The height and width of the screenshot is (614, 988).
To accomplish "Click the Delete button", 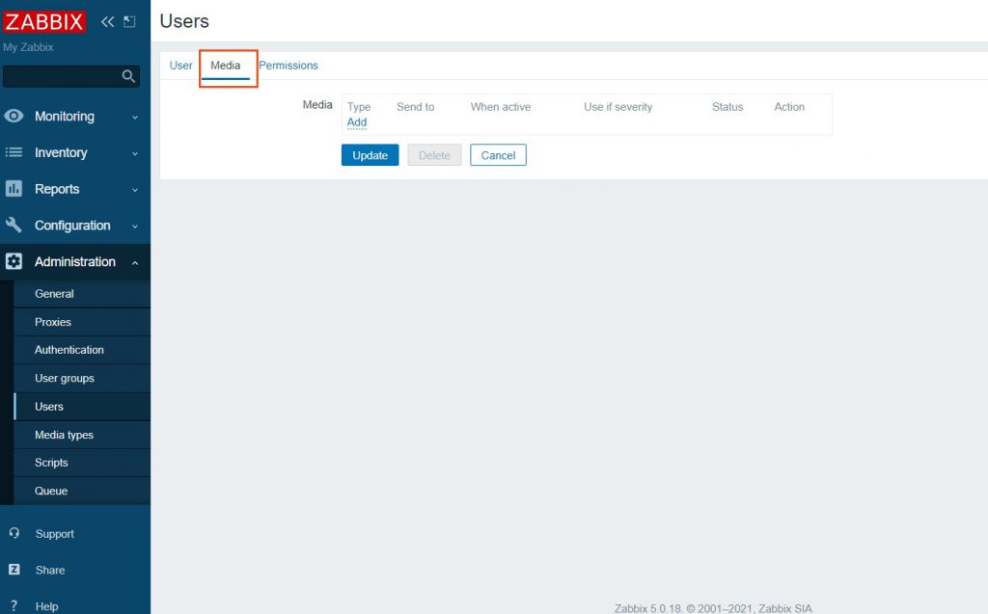I will (x=434, y=155).
